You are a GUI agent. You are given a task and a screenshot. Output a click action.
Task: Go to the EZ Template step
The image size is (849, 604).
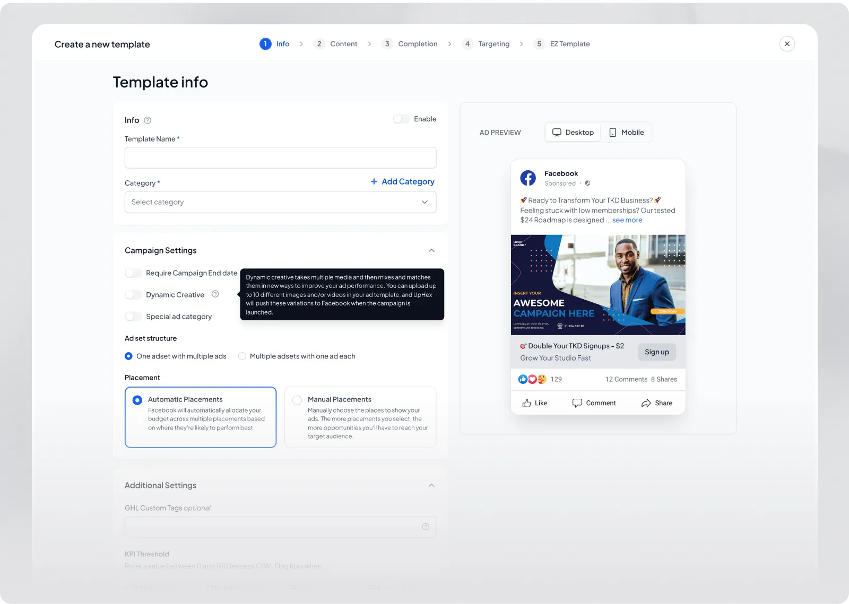(561, 44)
